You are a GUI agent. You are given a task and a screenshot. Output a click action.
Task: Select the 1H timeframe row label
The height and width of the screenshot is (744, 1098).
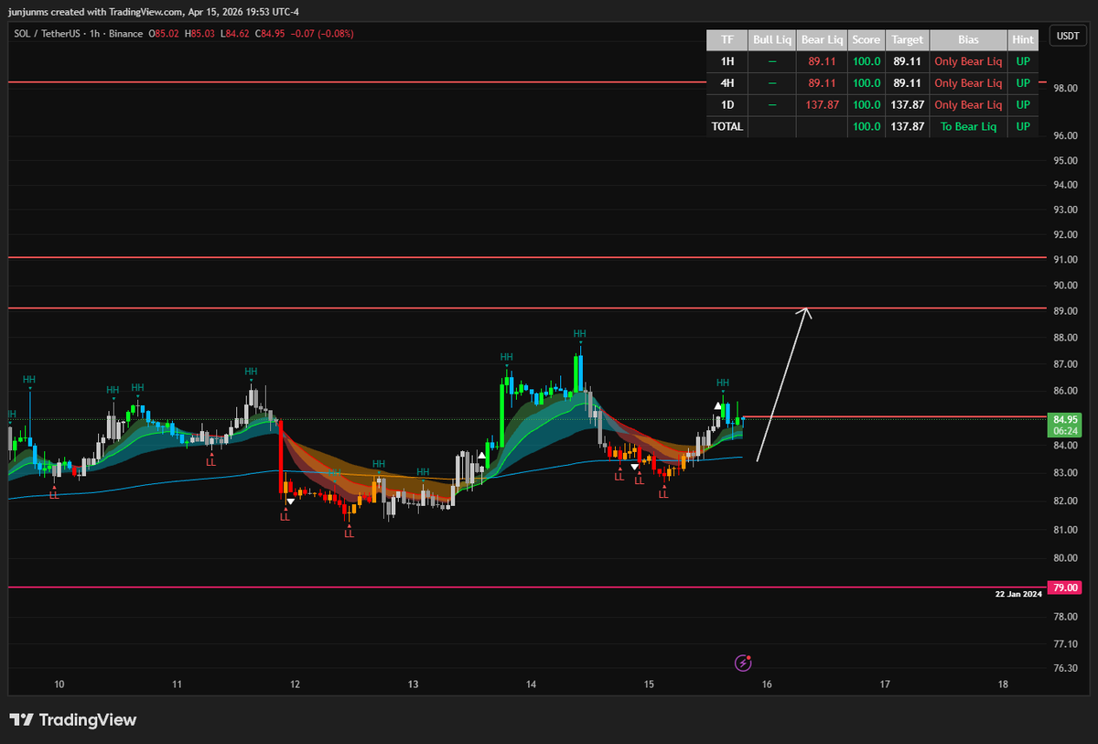click(727, 61)
